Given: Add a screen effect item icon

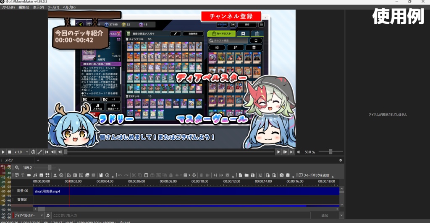Looking at the screenshot, I should tap(75, 175).
